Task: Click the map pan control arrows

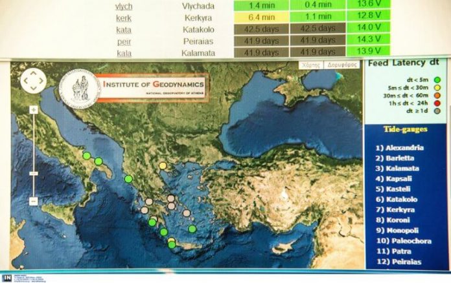Action: [33, 81]
